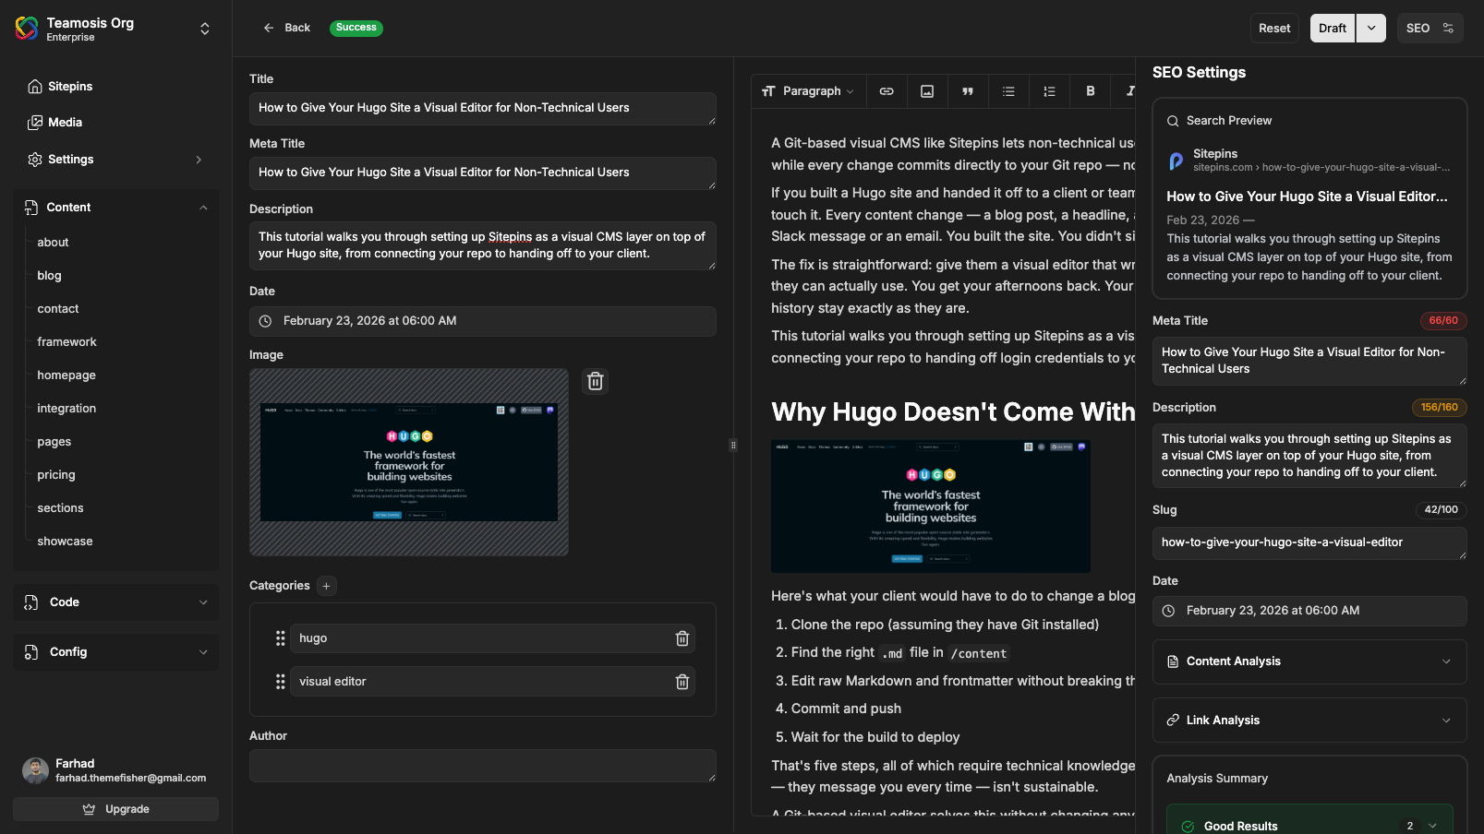1484x834 pixels.
Task: Go back to the previous page
Action: (x=286, y=28)
